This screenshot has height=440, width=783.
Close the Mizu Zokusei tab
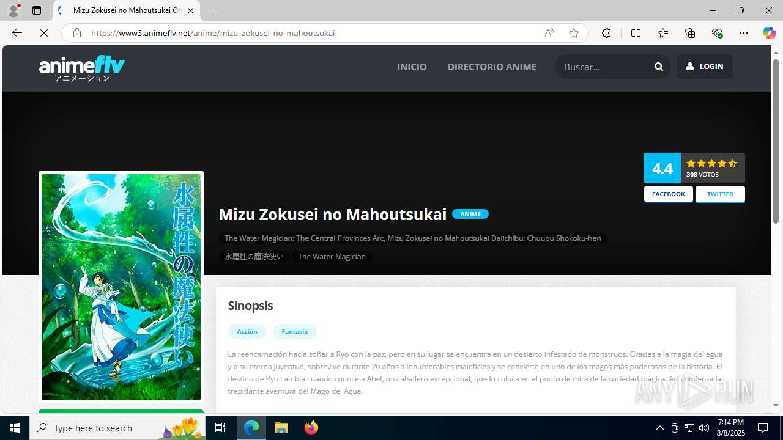coord(190,10)
